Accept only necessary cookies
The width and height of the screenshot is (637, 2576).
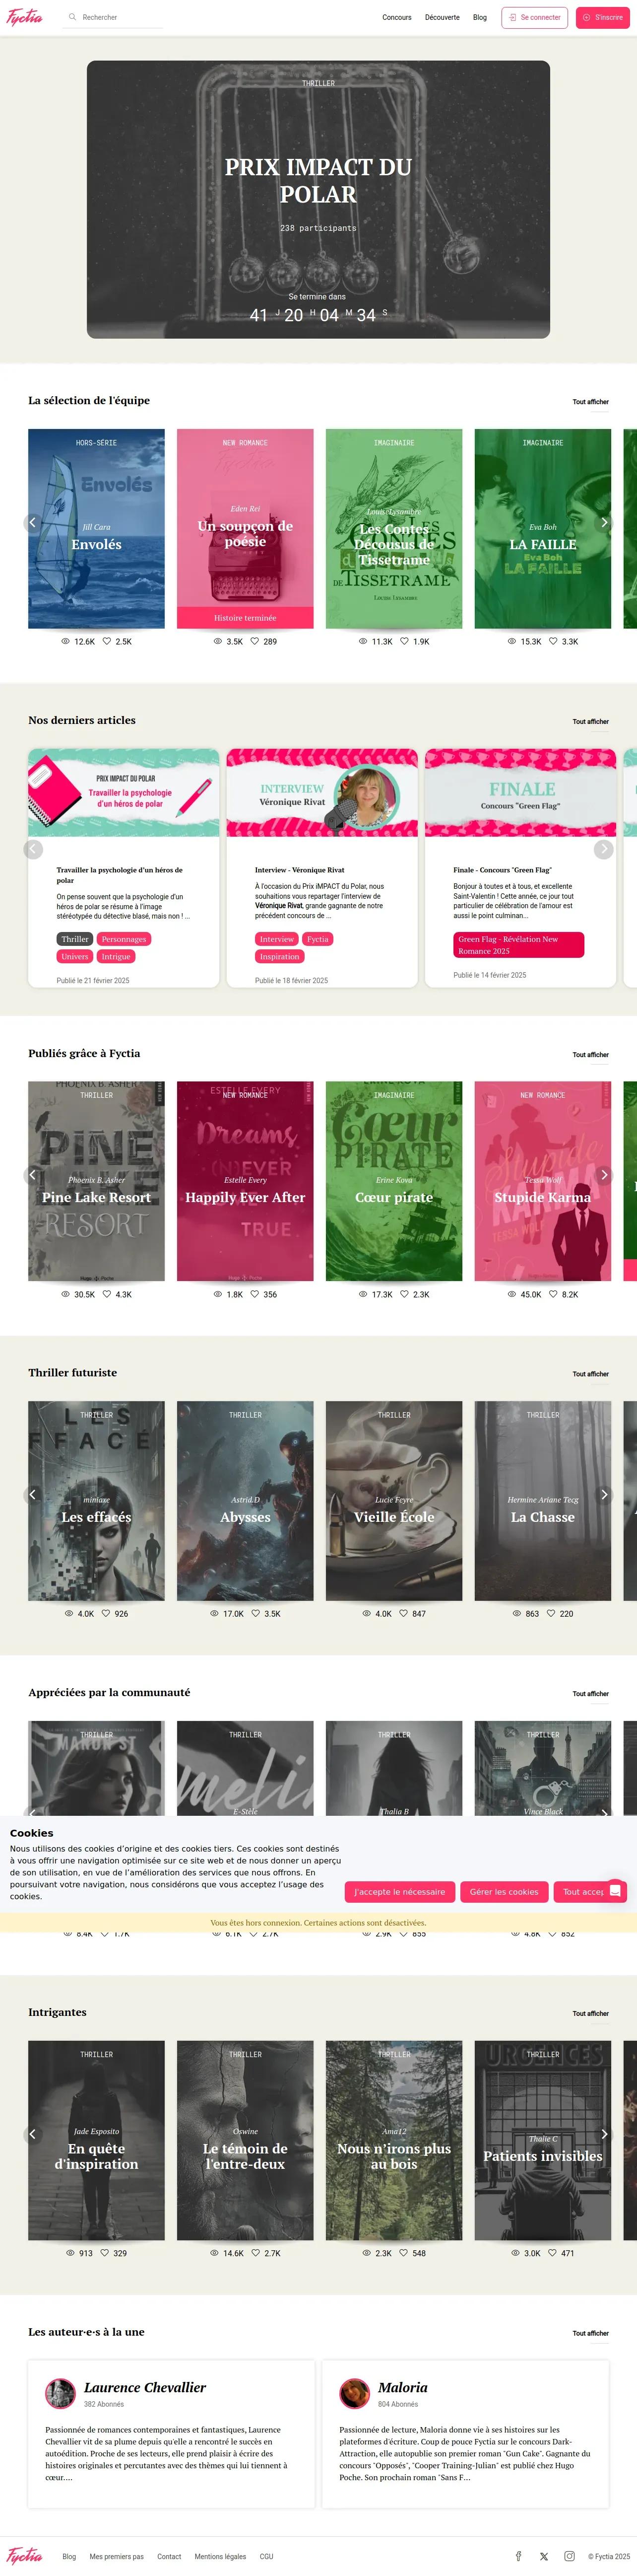pyautogui.click(x=400, y=1891)
